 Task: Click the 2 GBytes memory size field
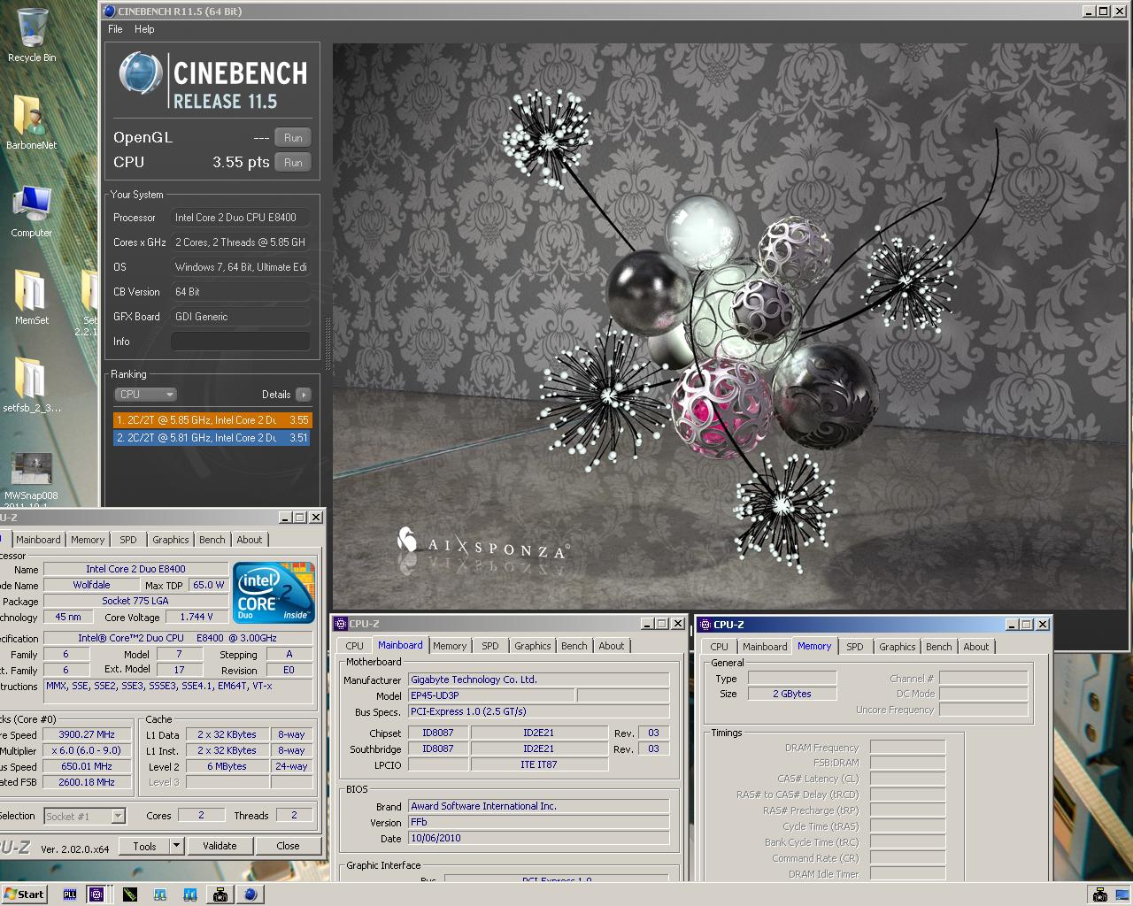(x=792, y=694)
